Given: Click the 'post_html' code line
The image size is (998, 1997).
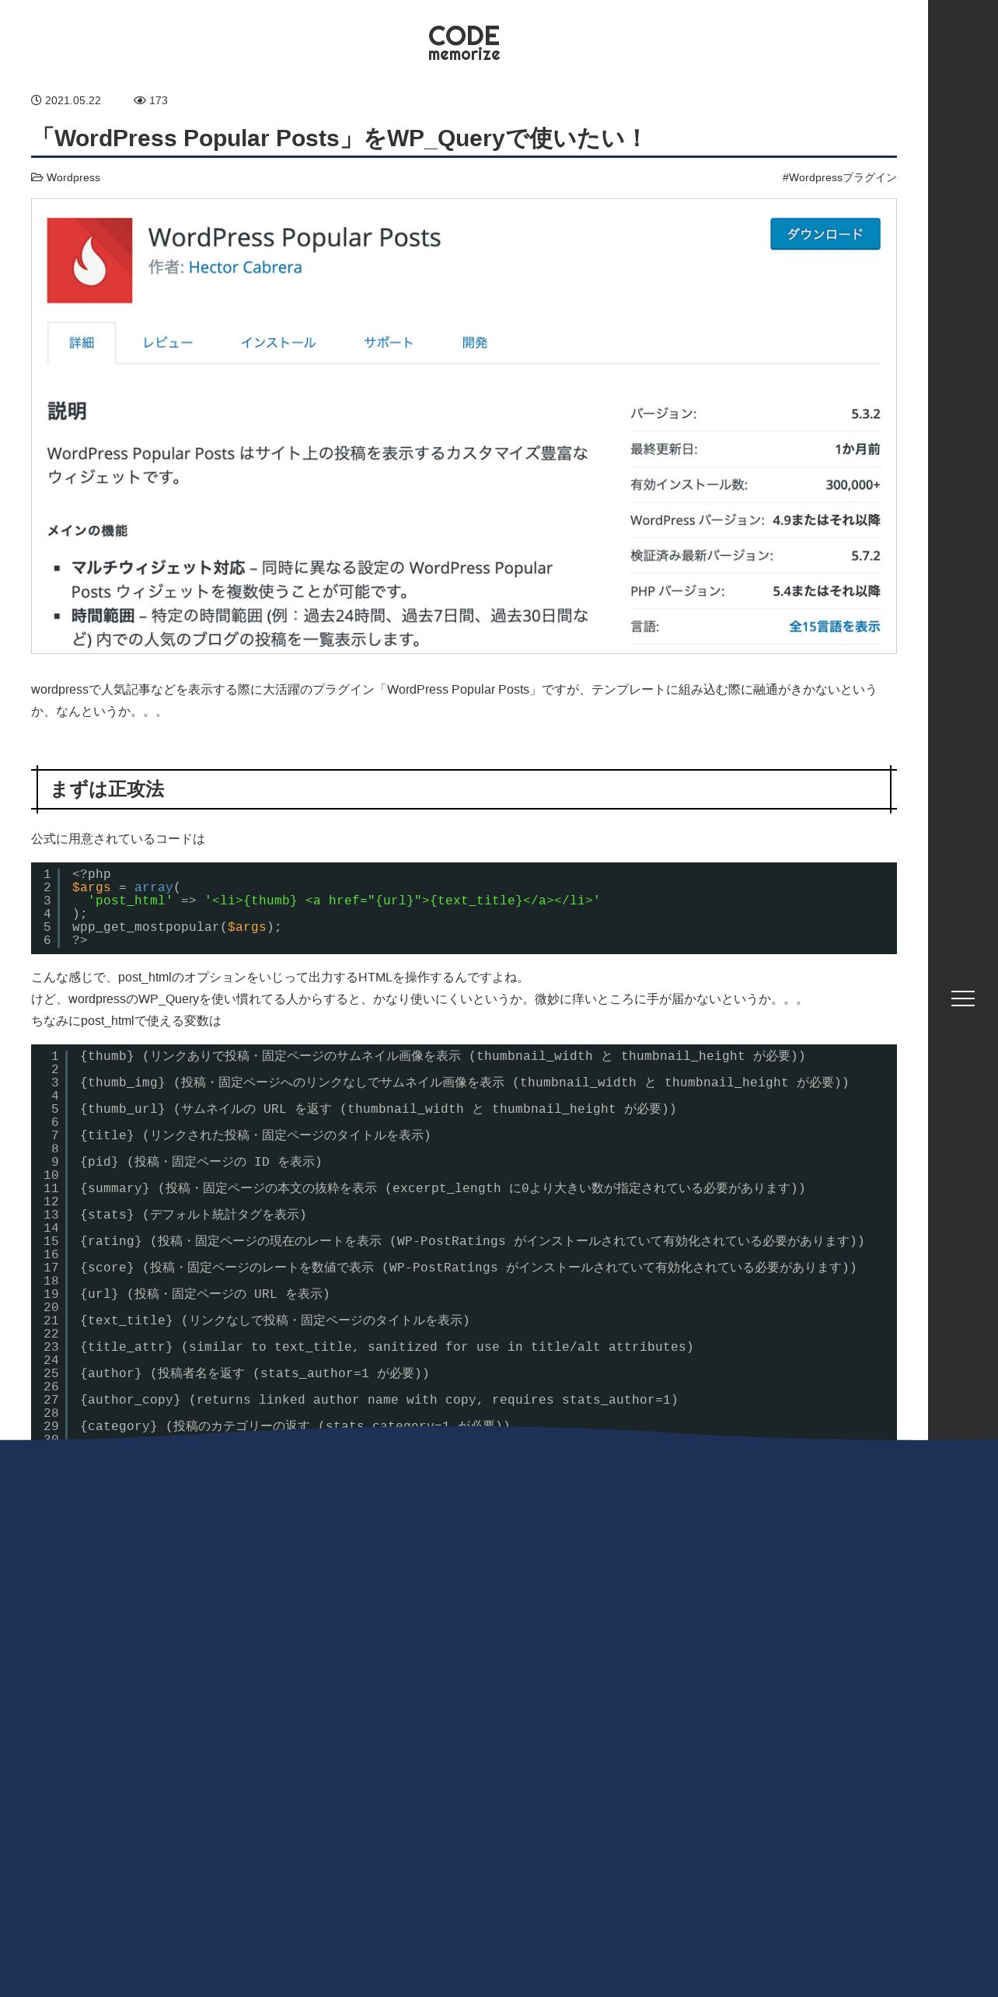Looking at the screenshot, I should click(x=344, y=901).
